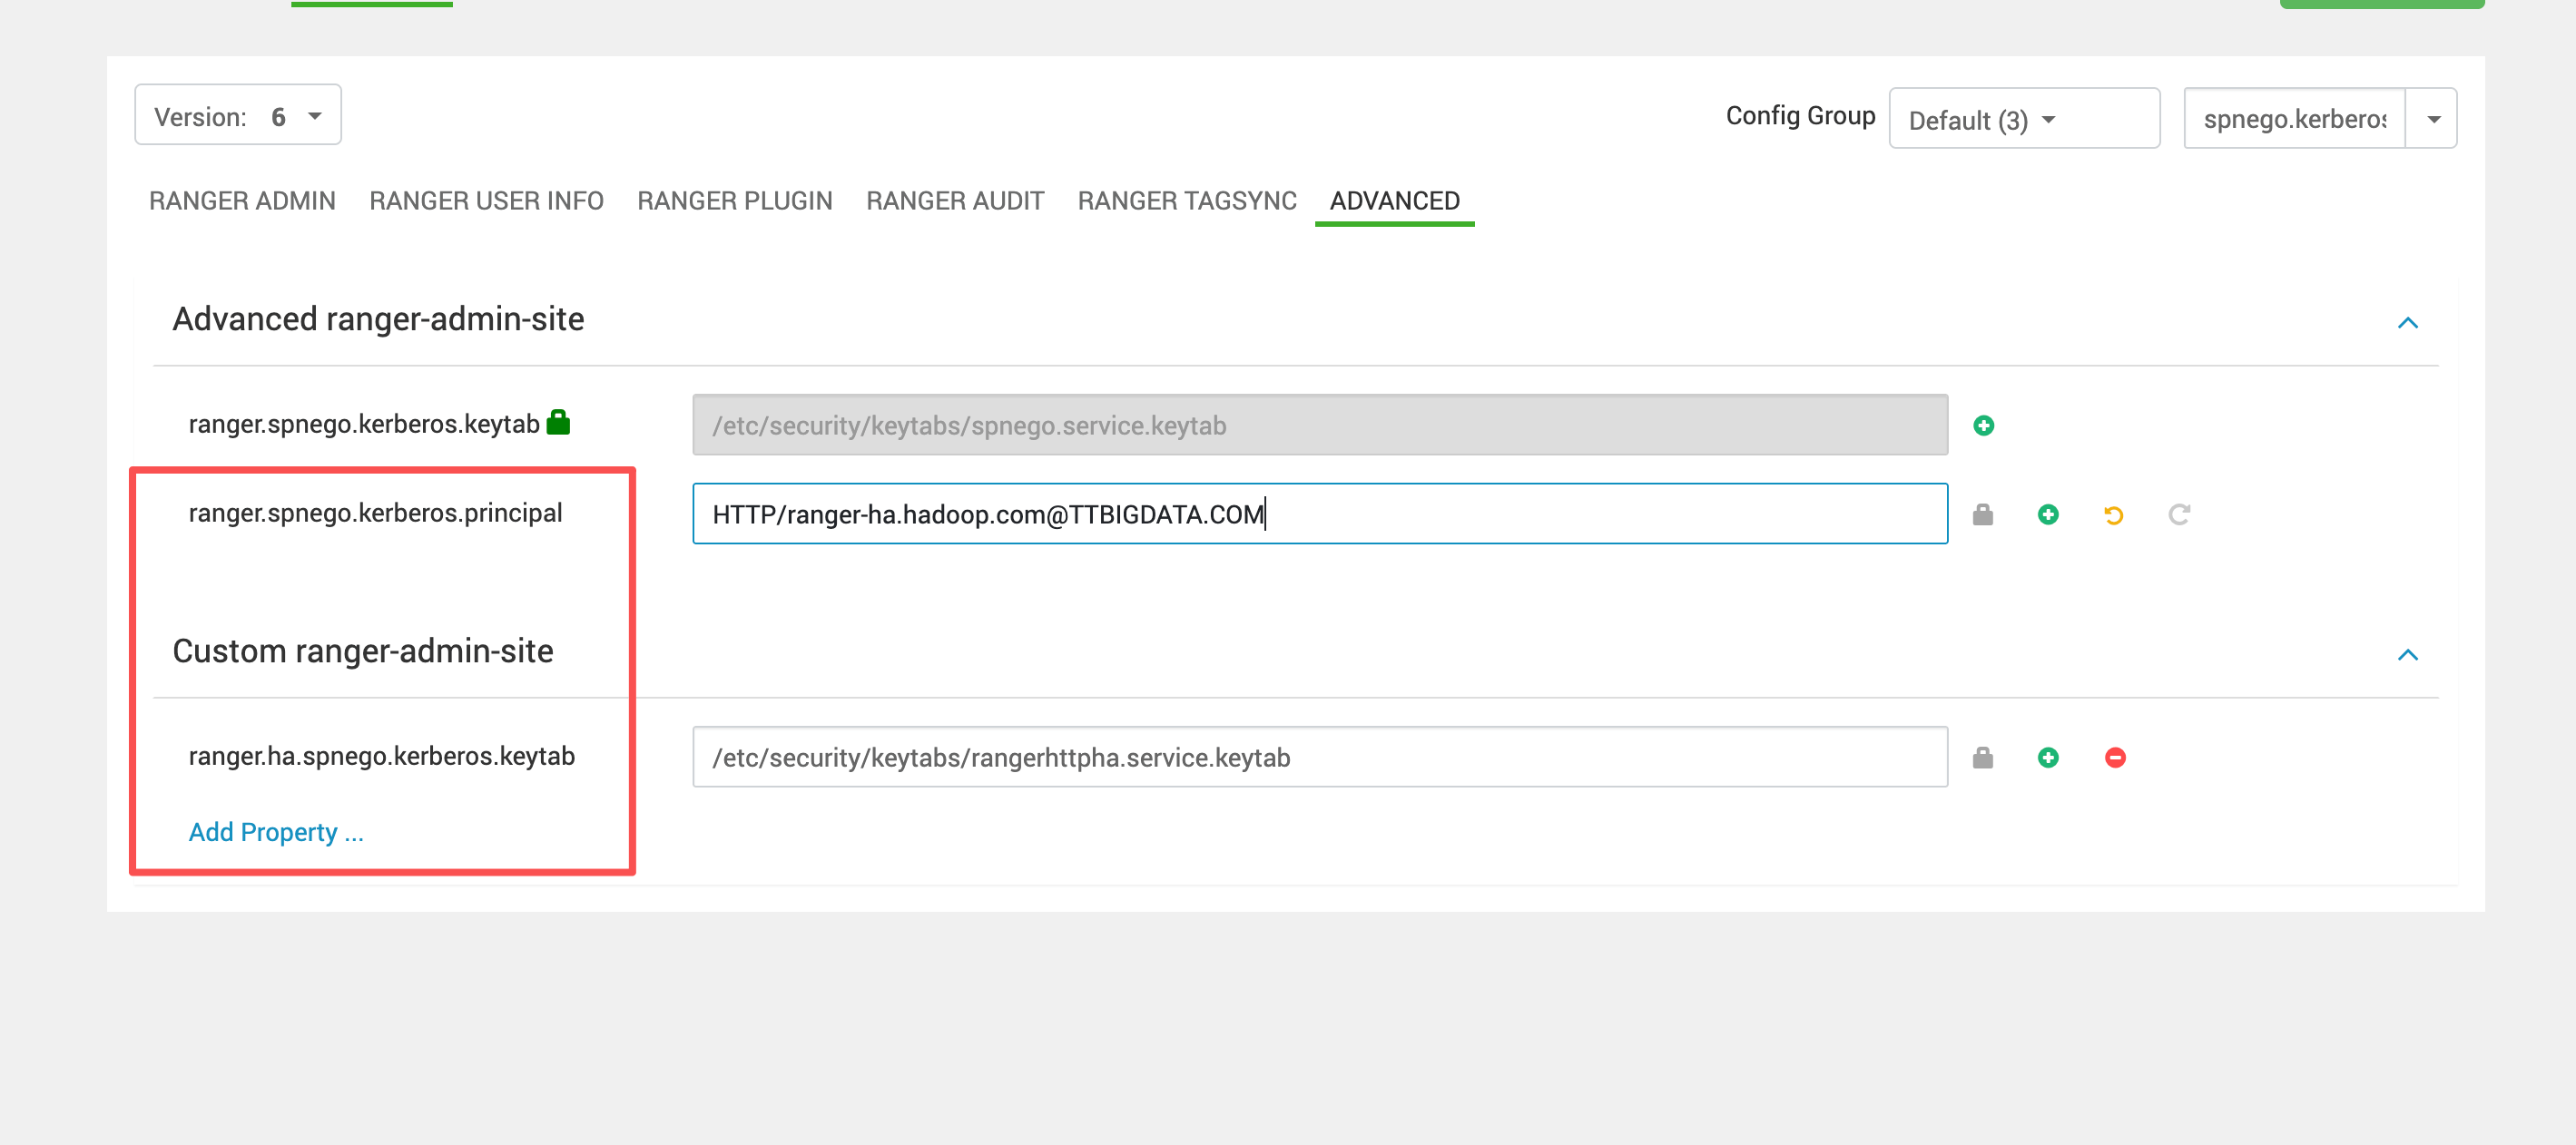Click orange undo icon for principal value
The image size is (2576, 1145).
[2113, 515]
